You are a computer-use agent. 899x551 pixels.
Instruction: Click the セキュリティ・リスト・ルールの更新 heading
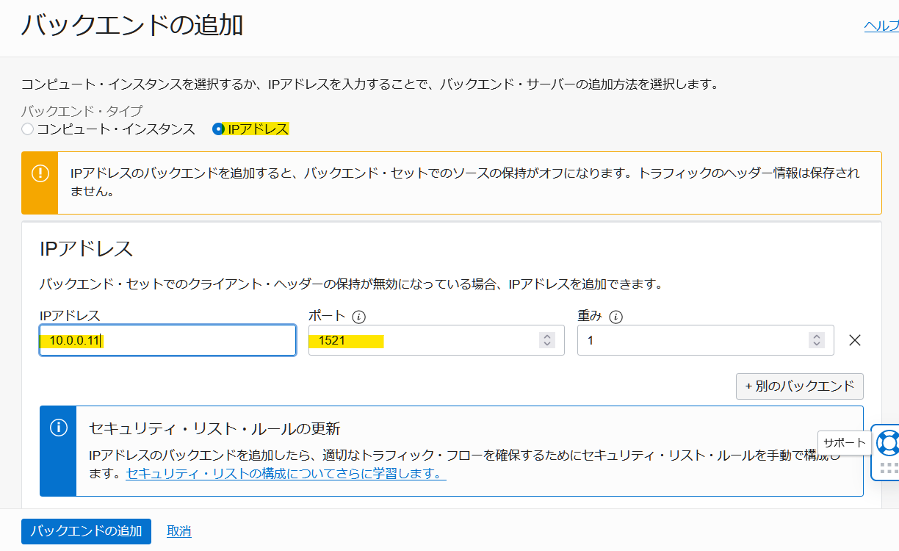tap(214, 429)
